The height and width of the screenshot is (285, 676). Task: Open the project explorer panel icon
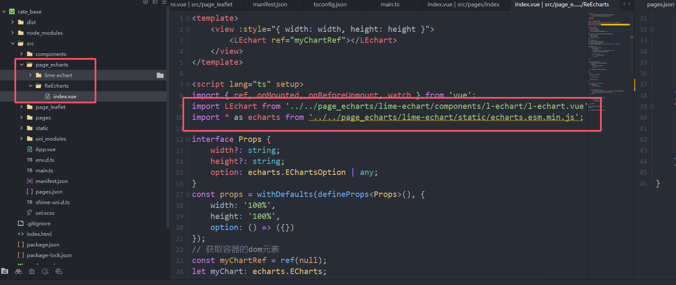[5, 271]
